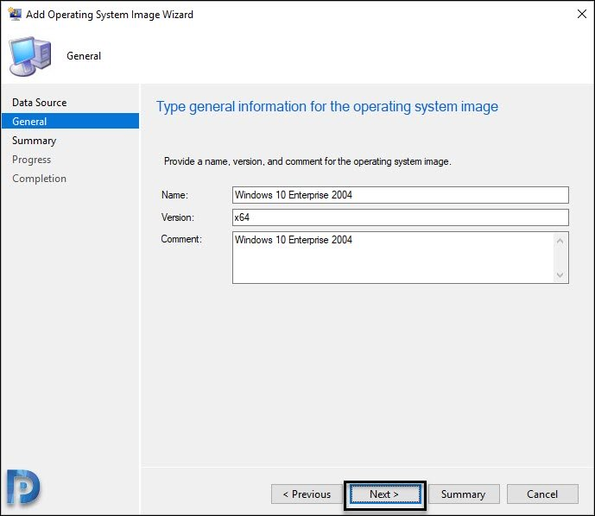595x516 pixels.
Task: Click the Name input field
Action: click(401, 195)
